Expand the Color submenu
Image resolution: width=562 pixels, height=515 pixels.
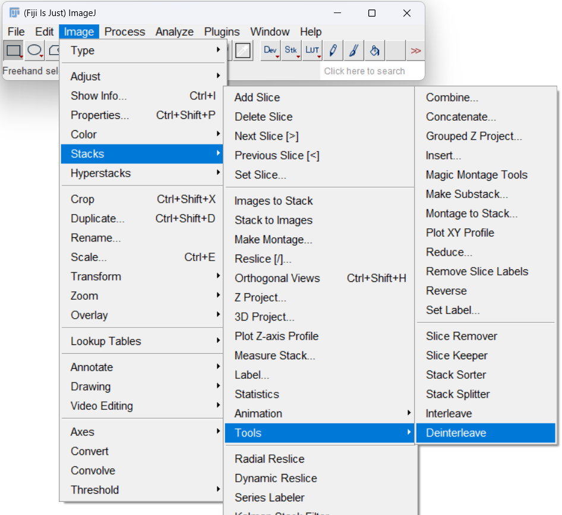tap(143, 134)
